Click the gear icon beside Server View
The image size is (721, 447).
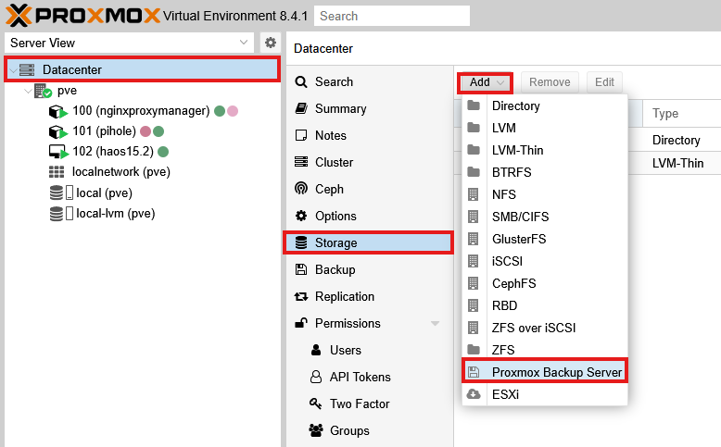click(x=271, y=43)
